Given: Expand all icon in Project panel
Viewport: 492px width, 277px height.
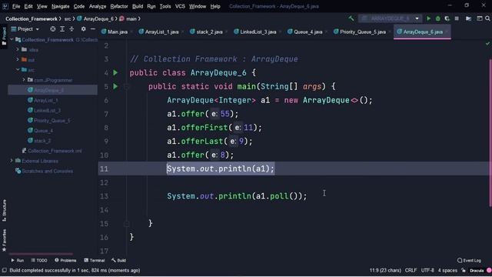Looking at the screenshot, I should (x=62, y=29).
